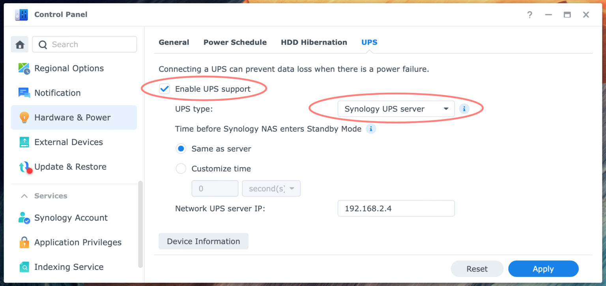Open Synology Account settings

pyautogui.click(x=24, y=217)
